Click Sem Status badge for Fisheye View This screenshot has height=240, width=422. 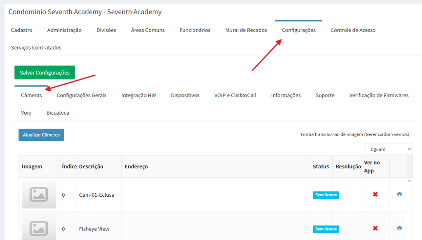pyautogui.click(x=326, y=229)
